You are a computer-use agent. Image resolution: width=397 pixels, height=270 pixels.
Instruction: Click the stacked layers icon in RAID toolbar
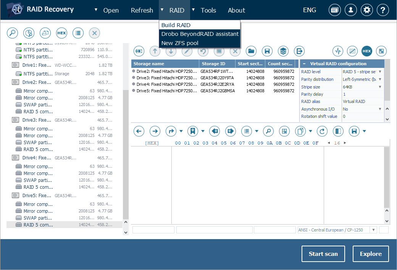283,51
